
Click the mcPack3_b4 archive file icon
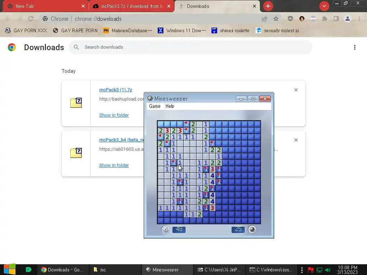tap(76, 153)
